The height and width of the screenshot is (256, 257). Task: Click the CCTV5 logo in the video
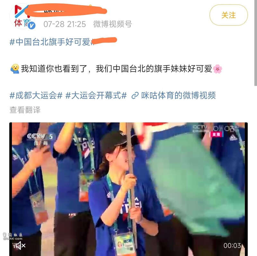click(41, 139)
